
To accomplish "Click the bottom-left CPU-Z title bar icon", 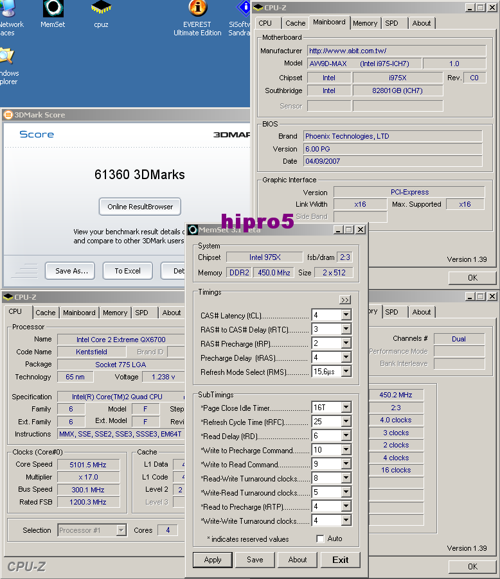I will [x=8, y=297].
